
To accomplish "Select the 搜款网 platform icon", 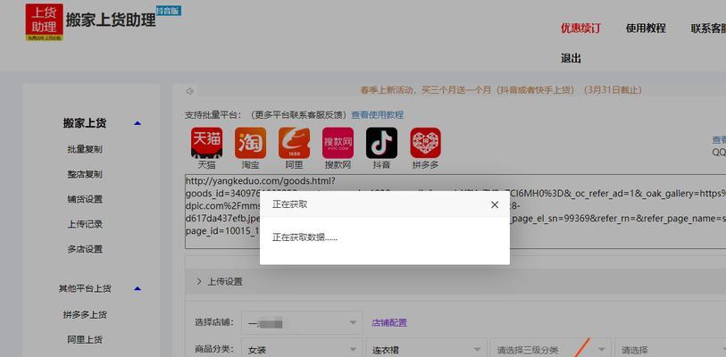I will point(338,143).
